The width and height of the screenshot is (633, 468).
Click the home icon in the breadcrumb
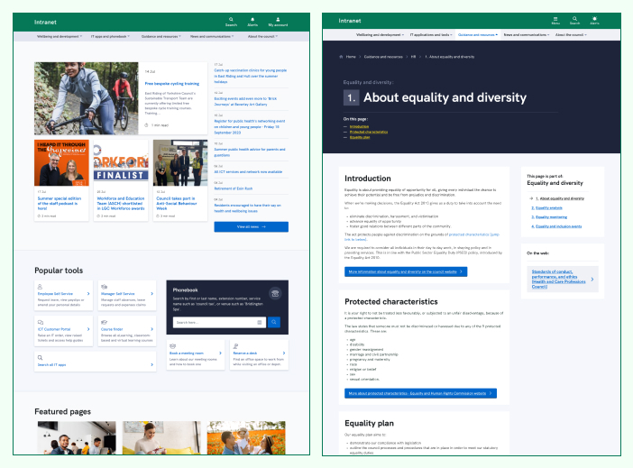point(342,56)
